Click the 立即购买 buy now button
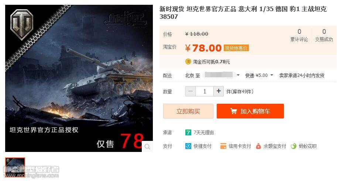This screenshot has height=181, width=343. pos(188,111)
